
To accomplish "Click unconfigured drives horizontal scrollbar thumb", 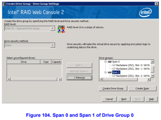I will click(34, 79).
